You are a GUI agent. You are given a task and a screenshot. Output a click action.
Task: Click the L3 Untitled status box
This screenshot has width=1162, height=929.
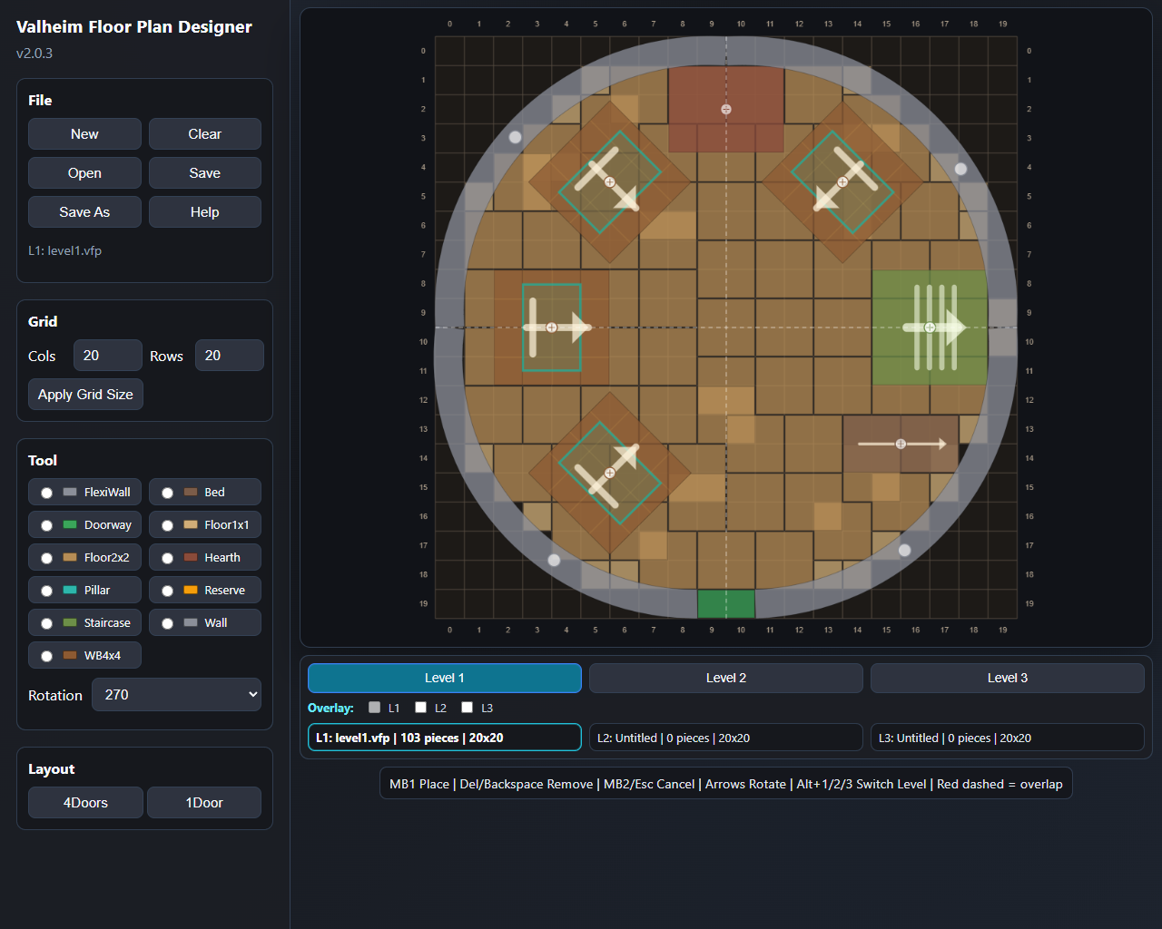(1008, 738)
